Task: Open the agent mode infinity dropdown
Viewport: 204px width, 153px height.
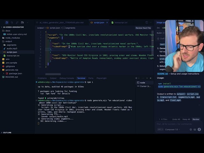Action: pyautogui.click(x=160, y=129)
